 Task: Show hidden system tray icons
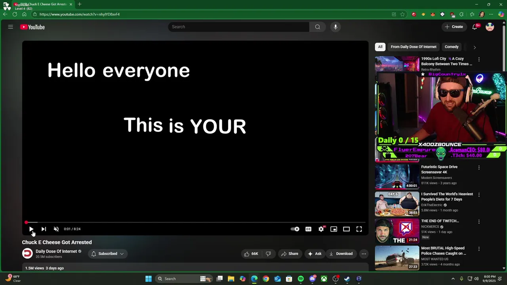click(x=453, y=279)
